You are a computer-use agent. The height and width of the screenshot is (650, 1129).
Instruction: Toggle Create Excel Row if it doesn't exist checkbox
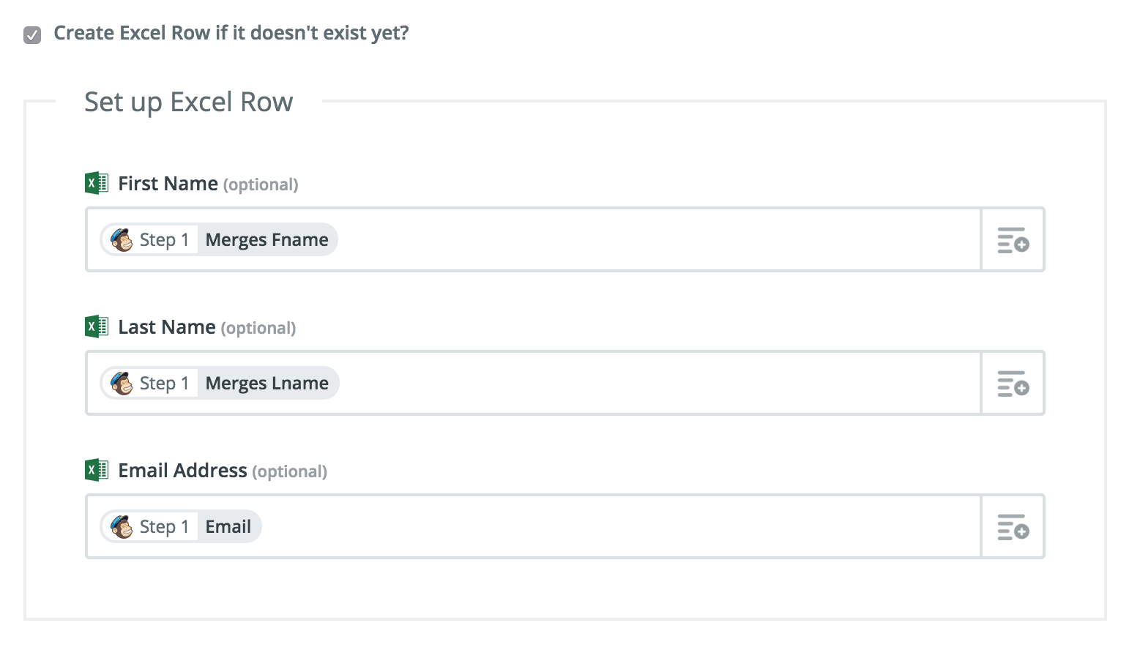pos(32,34)
